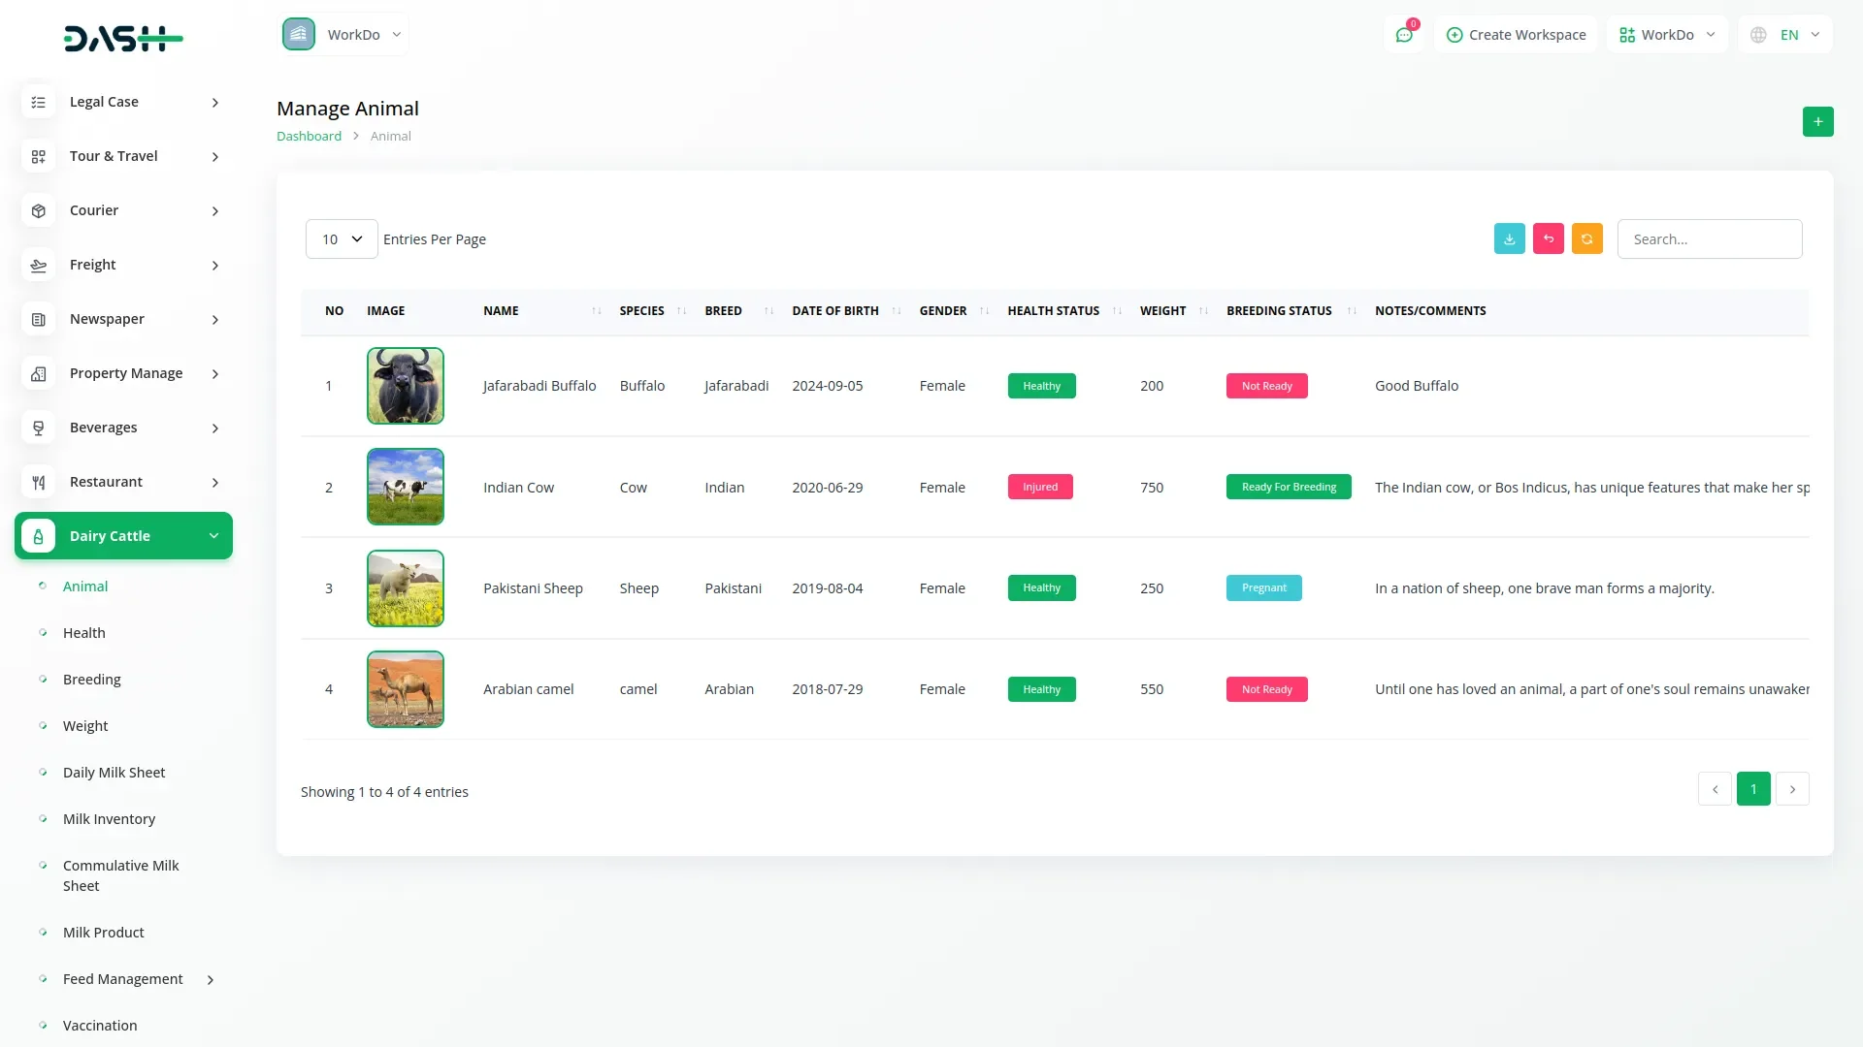Viewport: 1863px width, 1047px height.
Task: Click the Restaurant fork and knife icon
Action: click(x=39, y=482)
